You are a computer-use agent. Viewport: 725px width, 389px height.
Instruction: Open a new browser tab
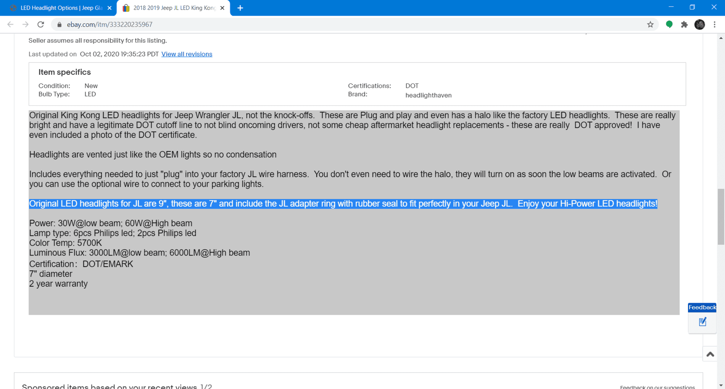(240, 8)
